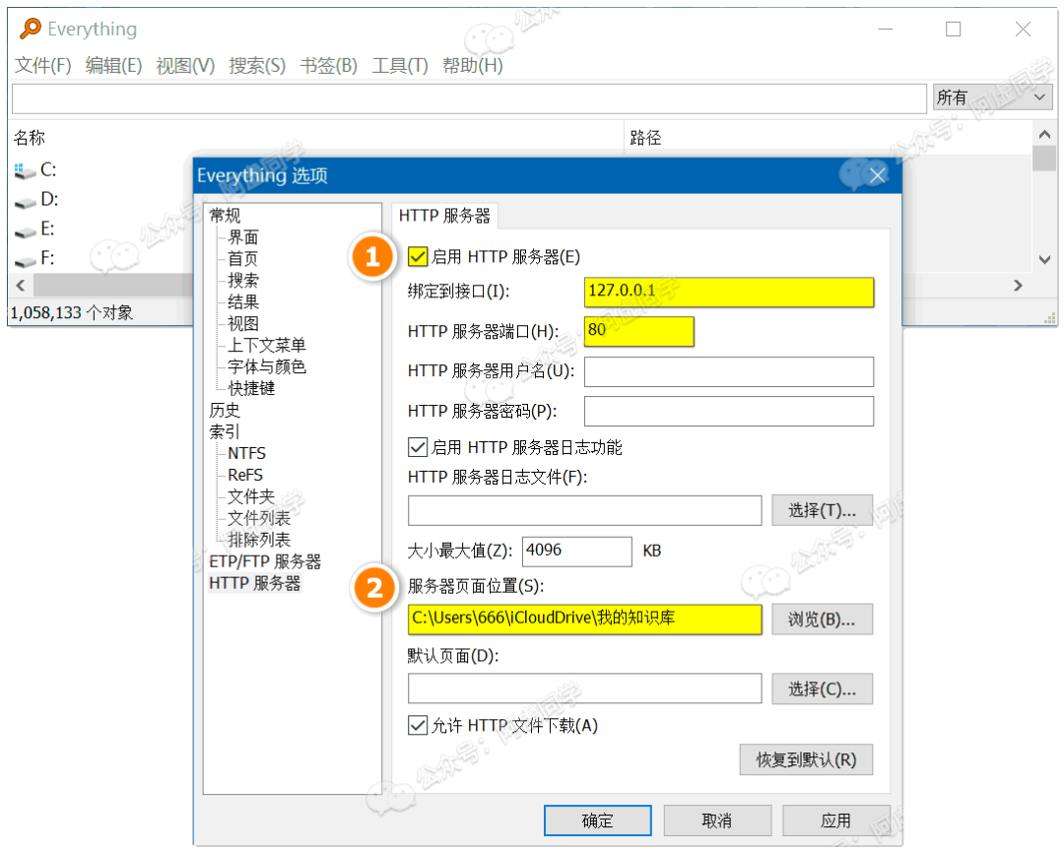This screenshot has height=852, width=1064.
Task: Click the Everything magnifier app icon
Action: point(30,29)
